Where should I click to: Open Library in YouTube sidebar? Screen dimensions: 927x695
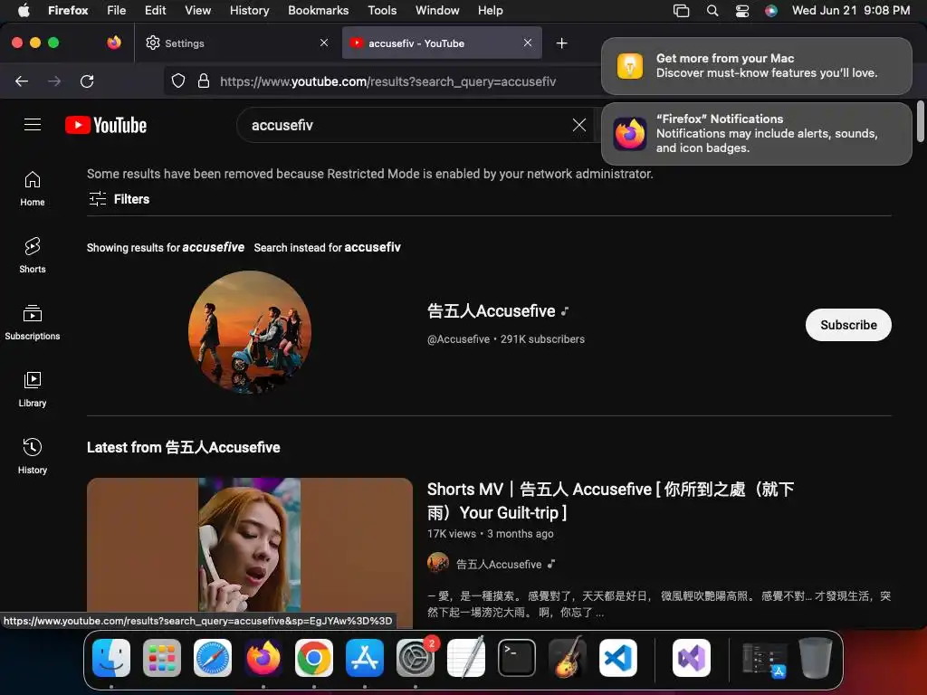pyautogui.click(x=33, y=389)
